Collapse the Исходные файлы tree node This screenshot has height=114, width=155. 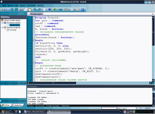[x=2, y=23]
